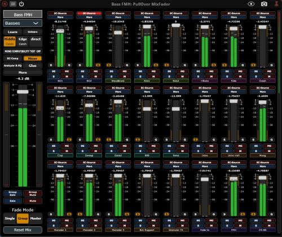
Task: Toggle the Mono Compatibility Test switch
Action: pos(23,51)
